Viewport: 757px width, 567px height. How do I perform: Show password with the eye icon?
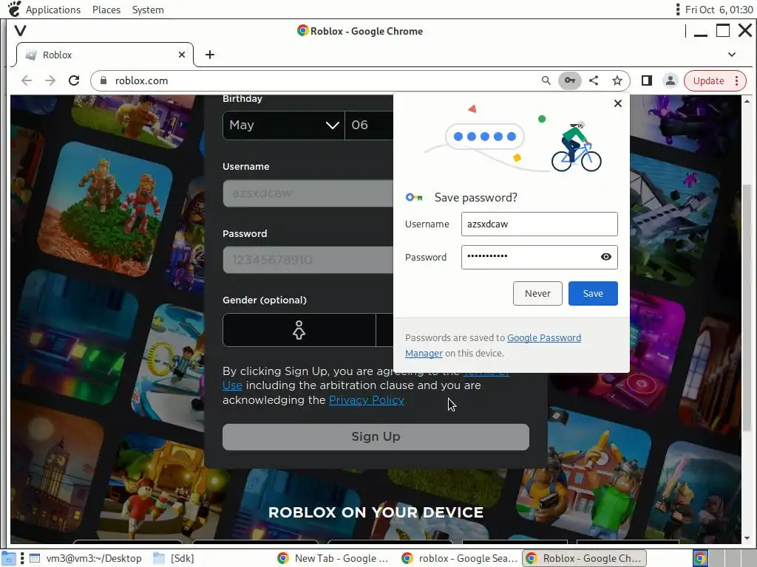[606, 256]
